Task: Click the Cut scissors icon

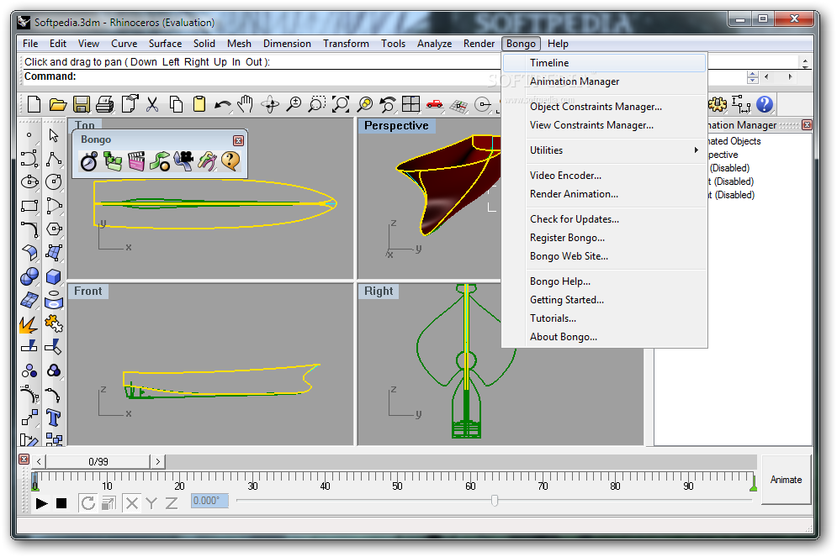Action: coord(152,104)
